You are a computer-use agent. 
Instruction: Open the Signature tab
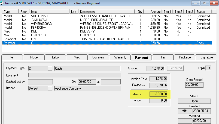point(206,57)
